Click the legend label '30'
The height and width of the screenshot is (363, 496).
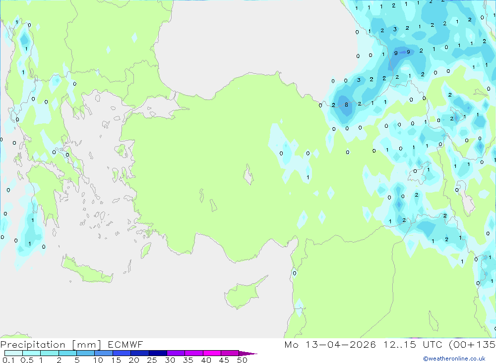pyautogui.click(x=170, y=360)
